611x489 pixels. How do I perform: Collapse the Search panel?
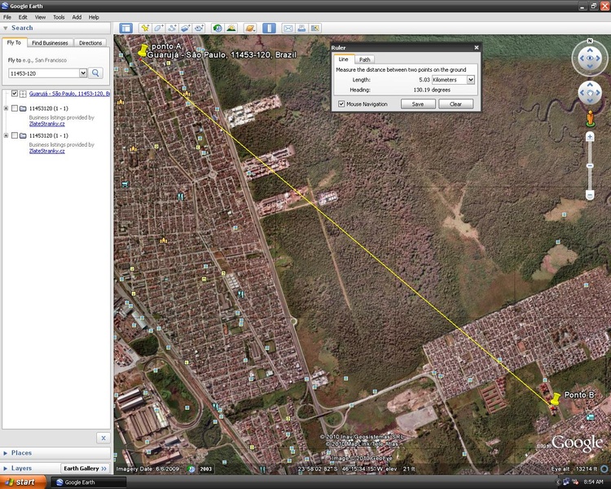[x=6, y=28]
